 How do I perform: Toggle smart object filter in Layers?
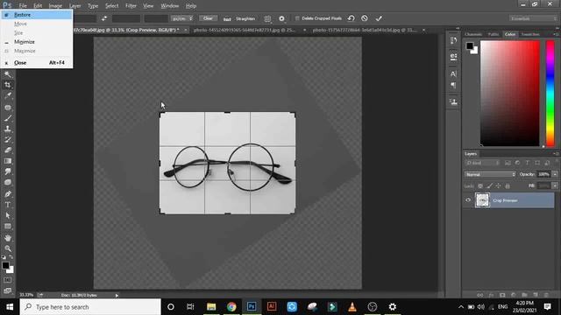[547, 163]
